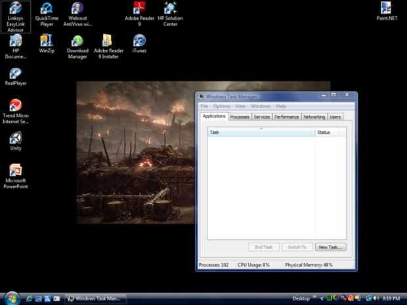407x305 pixels.
Task: Open the QuickTime Player desktop icon
Action: click(47, 14)
